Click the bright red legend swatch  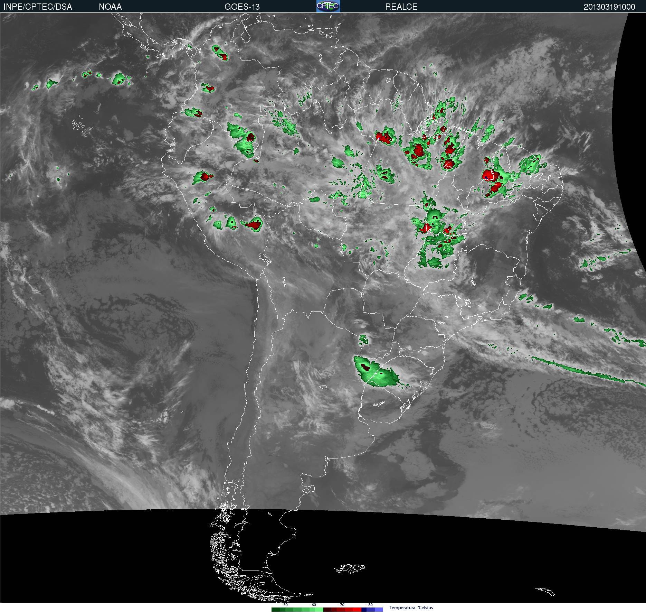pyautogui.click(x=357, y=610)
